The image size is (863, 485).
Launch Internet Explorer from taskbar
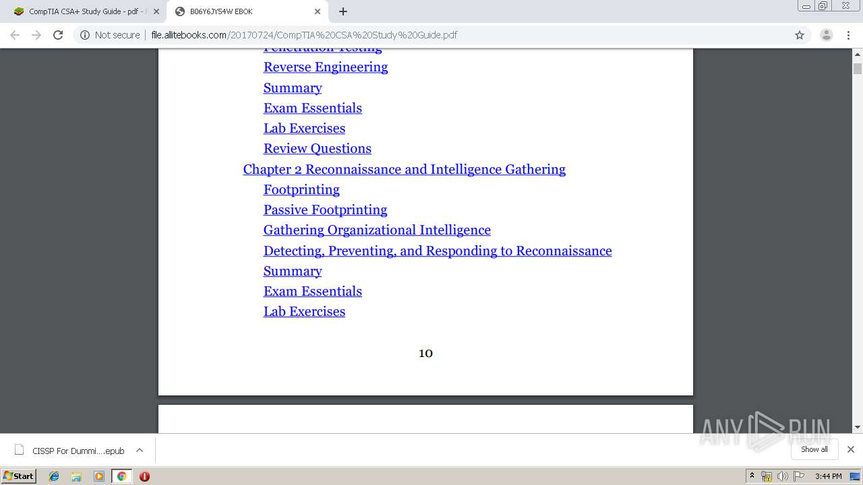[x=54, y=476]
